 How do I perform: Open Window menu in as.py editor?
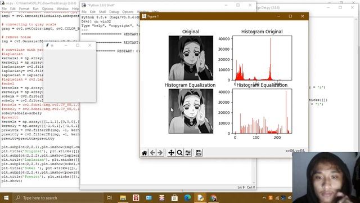coord(62,9)
